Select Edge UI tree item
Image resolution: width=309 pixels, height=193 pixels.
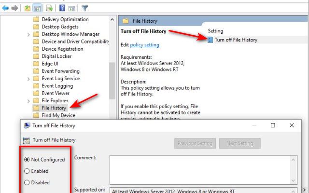[x=50, y=64]
